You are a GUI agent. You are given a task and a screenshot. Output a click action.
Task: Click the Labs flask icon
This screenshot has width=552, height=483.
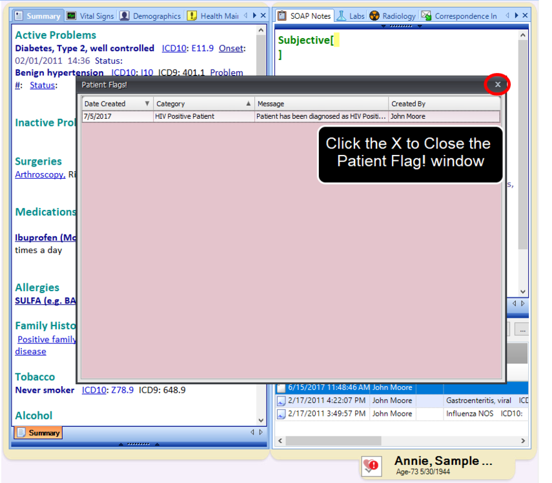click(x=343, y=14)
